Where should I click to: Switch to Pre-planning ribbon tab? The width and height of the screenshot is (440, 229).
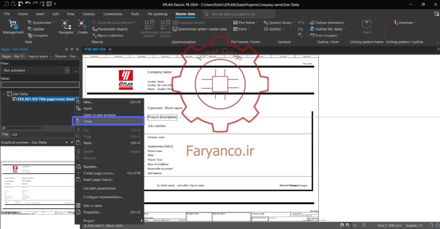click(157, 14)
